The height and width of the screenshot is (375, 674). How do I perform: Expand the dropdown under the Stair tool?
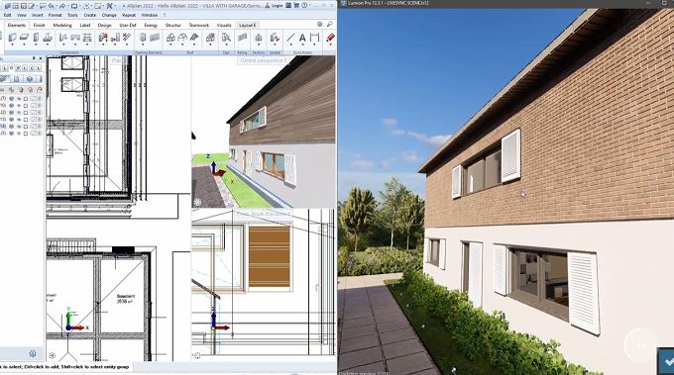(226, 46)
